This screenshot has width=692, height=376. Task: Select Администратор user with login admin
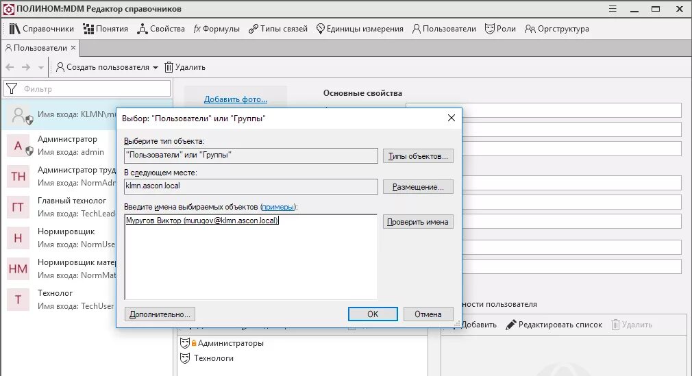(x=59, y=146)
